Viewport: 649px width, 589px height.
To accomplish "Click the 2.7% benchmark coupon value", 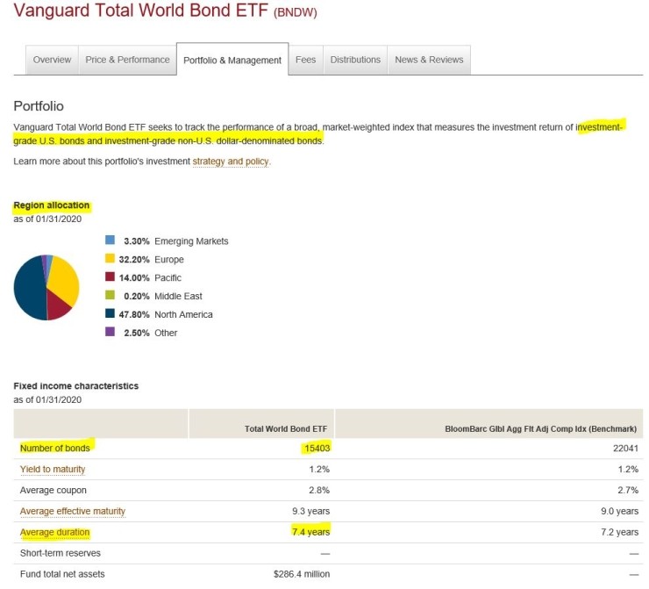I will [x=627, y=491].
